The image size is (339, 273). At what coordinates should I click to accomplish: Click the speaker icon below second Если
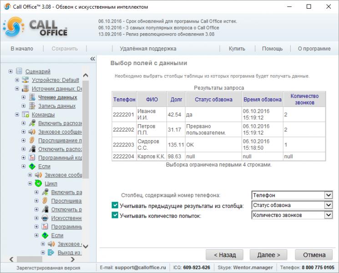tap(51, 244)
